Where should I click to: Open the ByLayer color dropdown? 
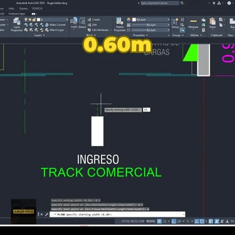pos(151,19)
